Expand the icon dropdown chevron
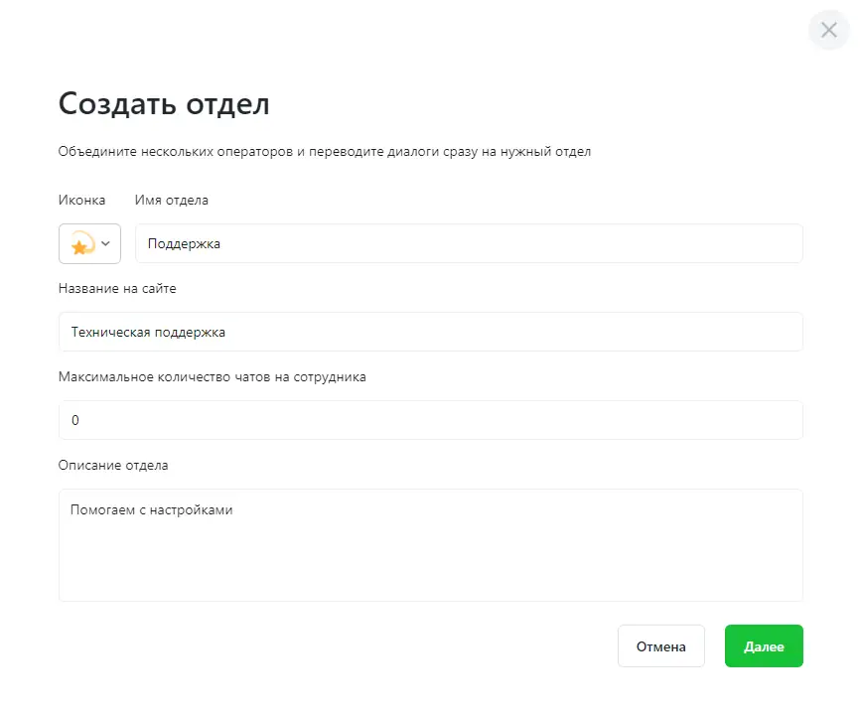This screenshot has width=860, height=712. coord(106,243)
